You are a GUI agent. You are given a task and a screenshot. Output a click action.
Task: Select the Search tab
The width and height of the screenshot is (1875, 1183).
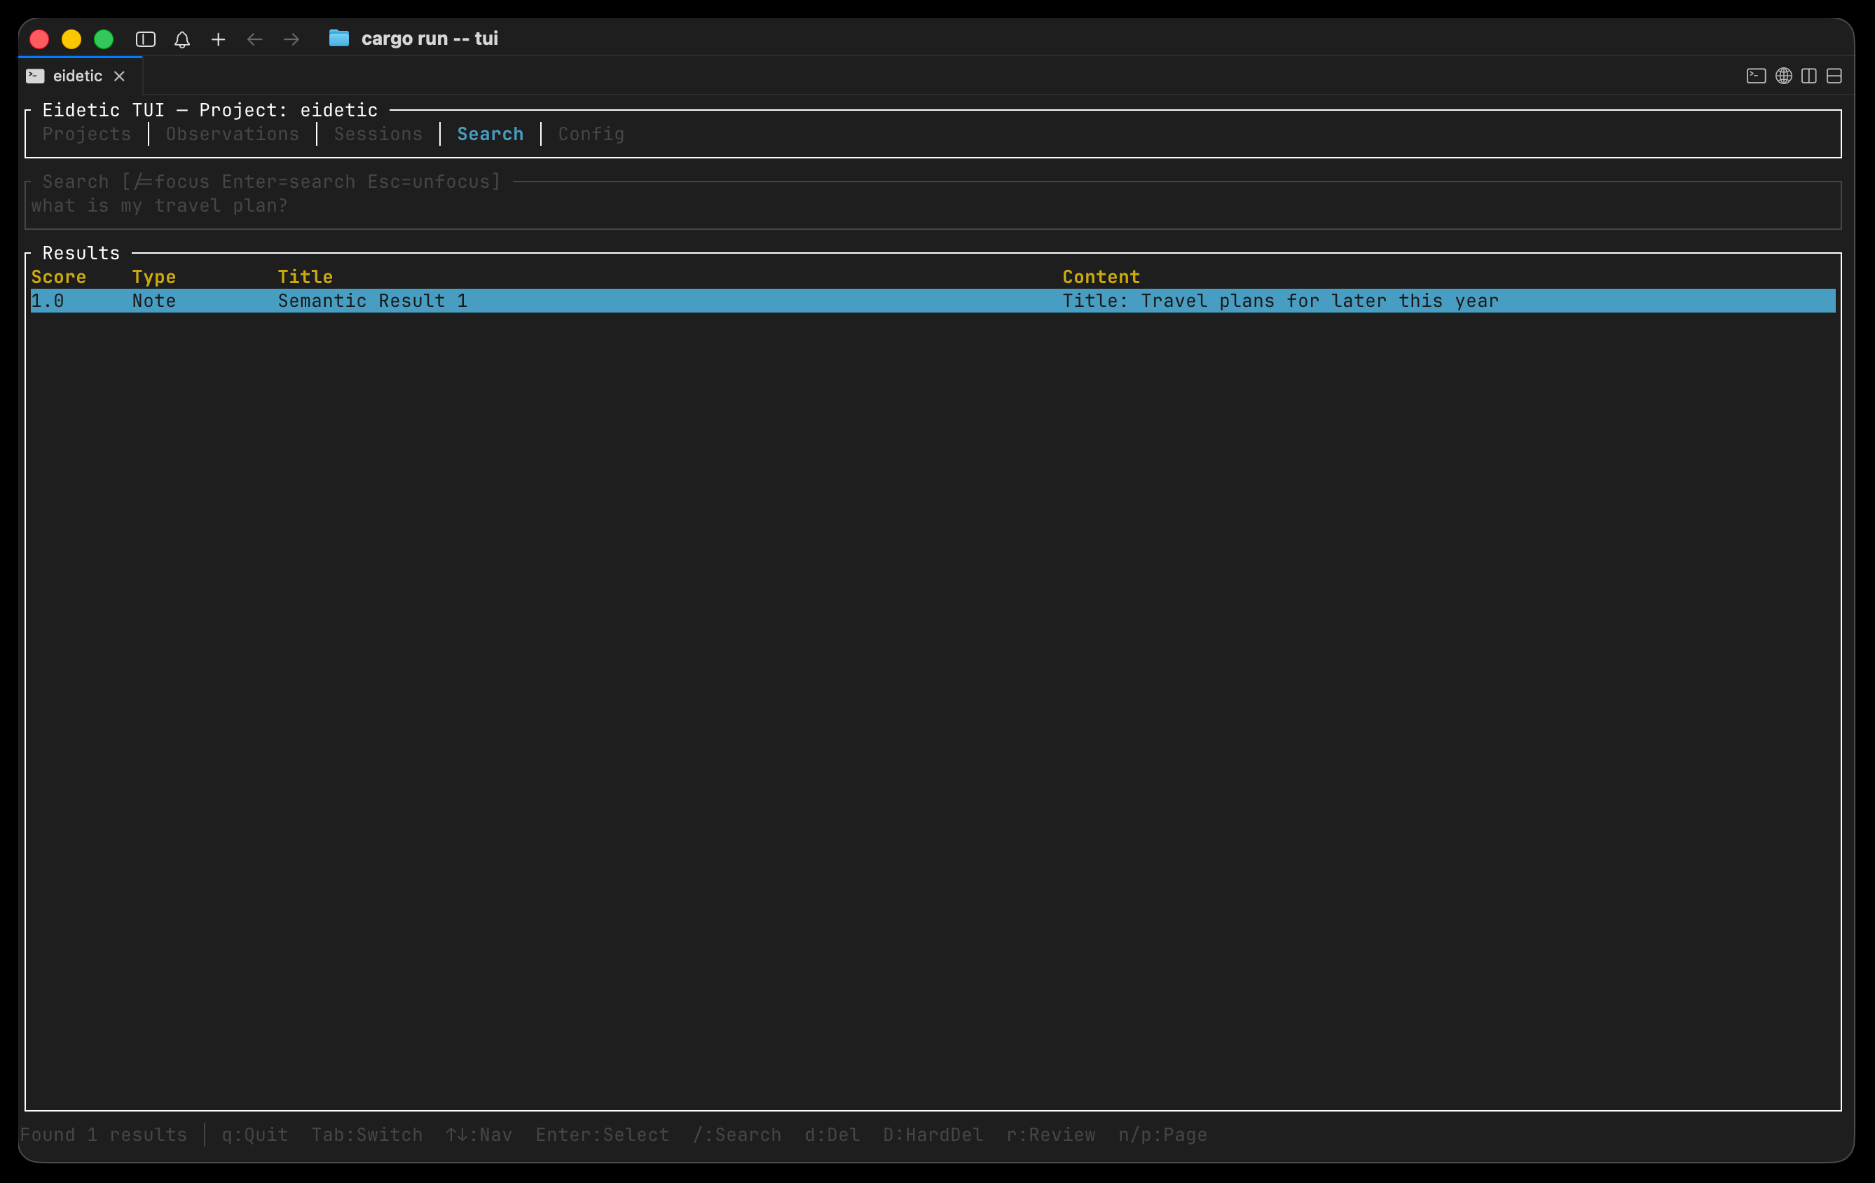[490, 134]
